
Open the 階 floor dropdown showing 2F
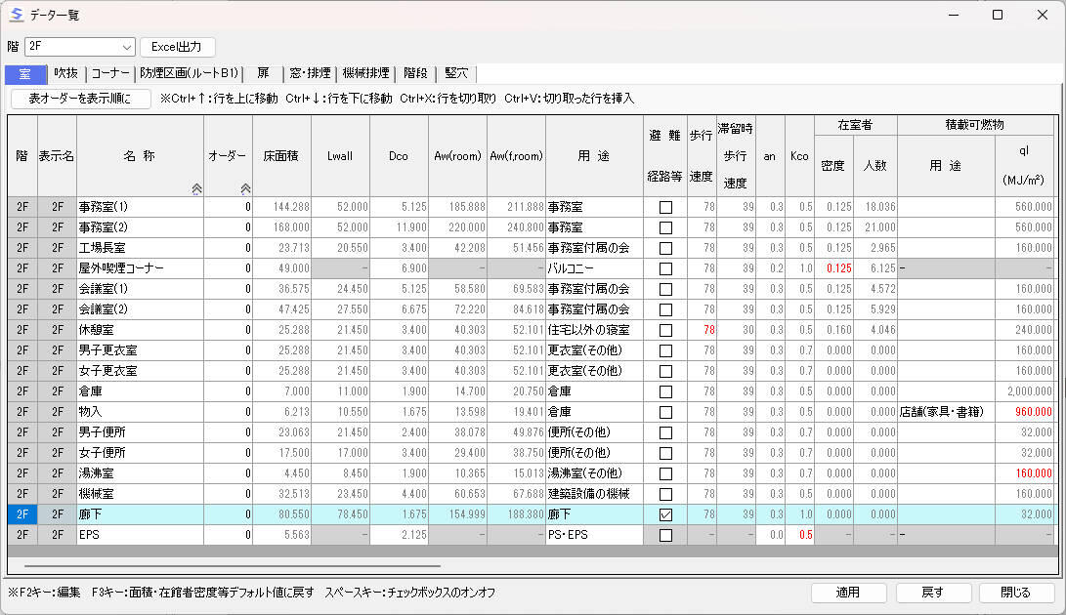(x=79, y=46)
